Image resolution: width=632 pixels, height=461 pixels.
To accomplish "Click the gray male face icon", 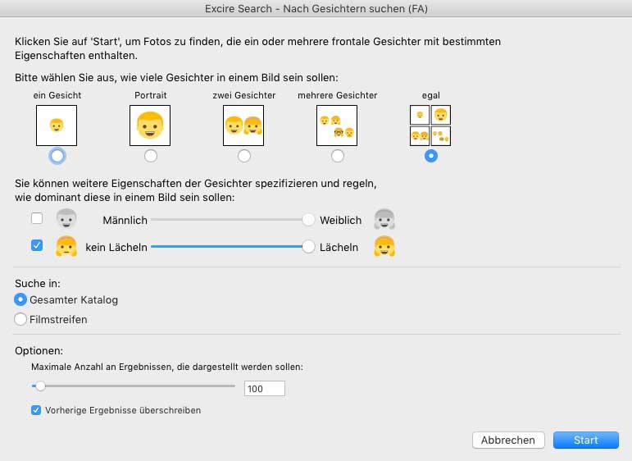I will click(66, 219).
